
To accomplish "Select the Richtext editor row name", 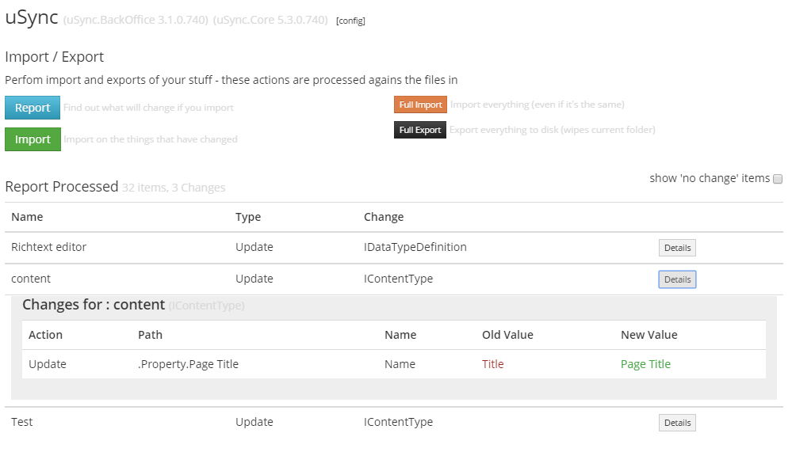I will click(x=48, y=247).
